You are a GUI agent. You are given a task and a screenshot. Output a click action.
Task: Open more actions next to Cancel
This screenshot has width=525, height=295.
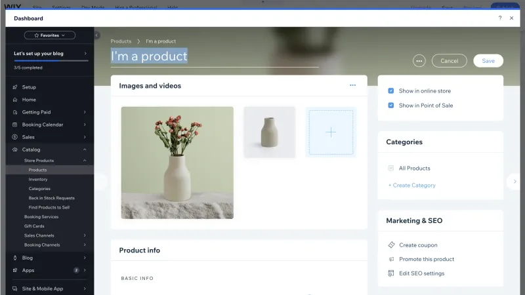click(419, 61)
